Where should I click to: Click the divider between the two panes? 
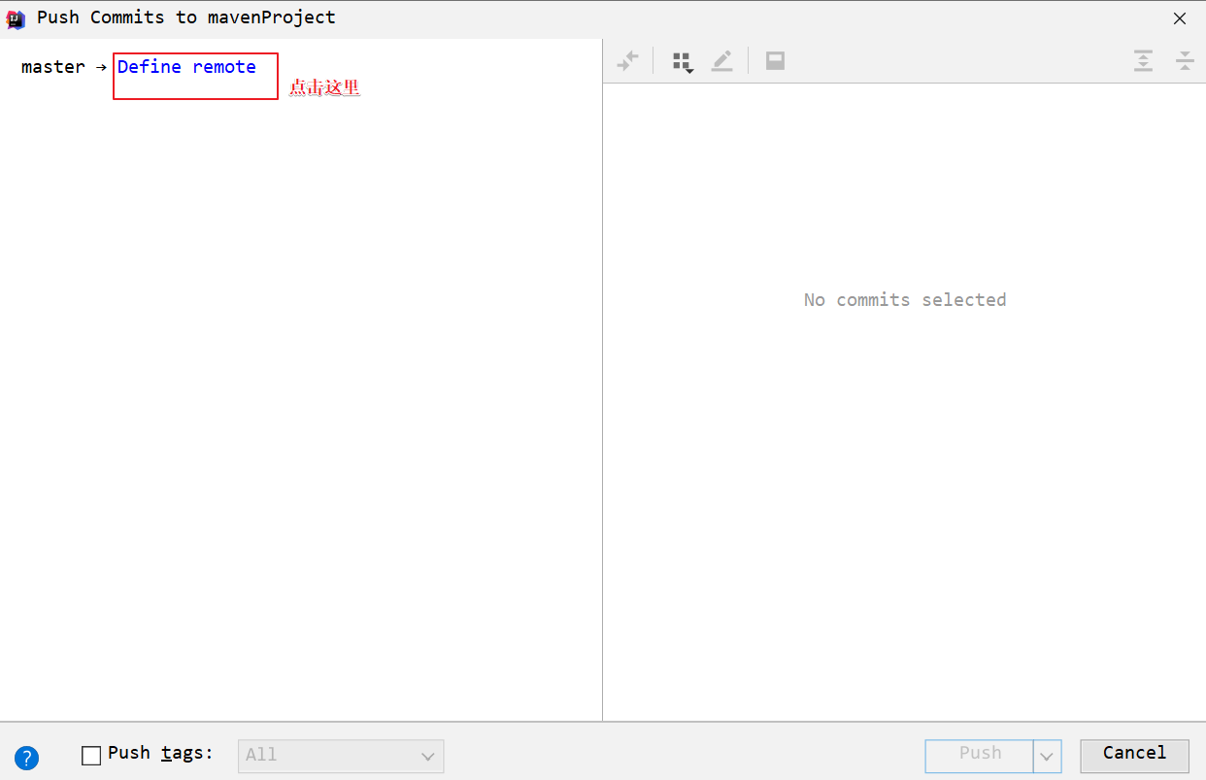tap(602, 389)
